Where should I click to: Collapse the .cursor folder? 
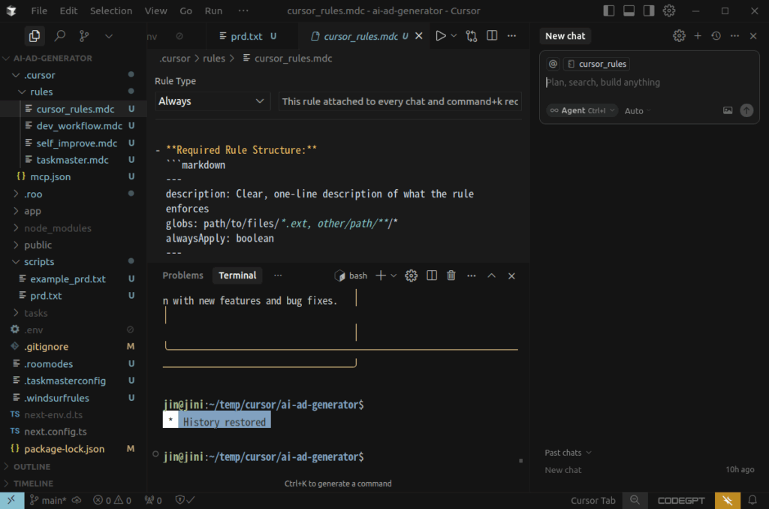click(x=74, y=75)
